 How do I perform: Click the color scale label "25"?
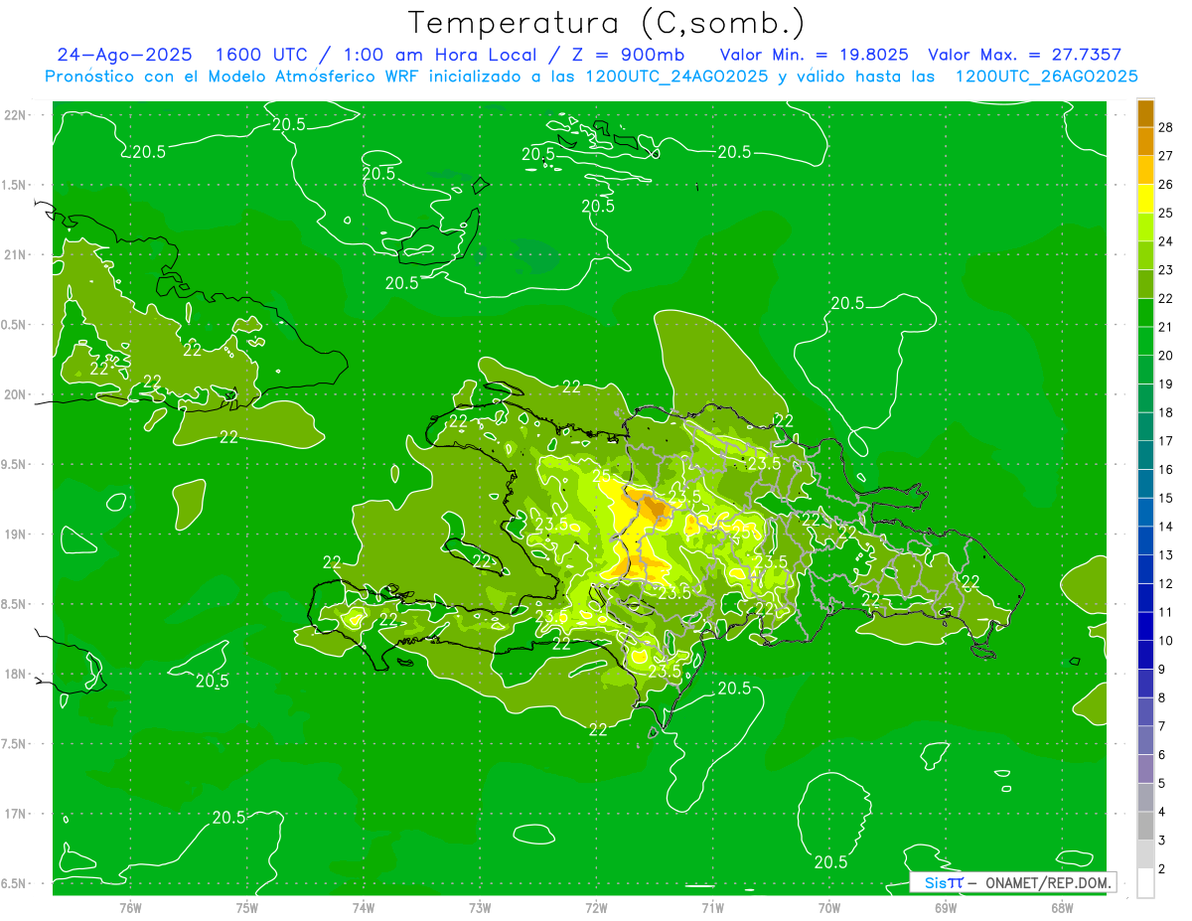1166,213
